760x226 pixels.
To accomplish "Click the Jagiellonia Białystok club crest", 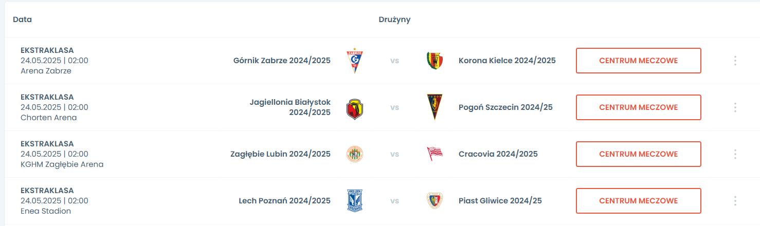I will pos(355,108).
